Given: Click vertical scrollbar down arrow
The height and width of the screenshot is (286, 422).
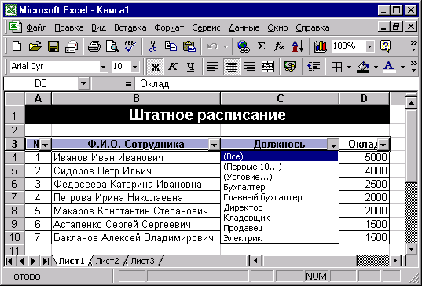Looking at the screenshot, I should (411, 249).
